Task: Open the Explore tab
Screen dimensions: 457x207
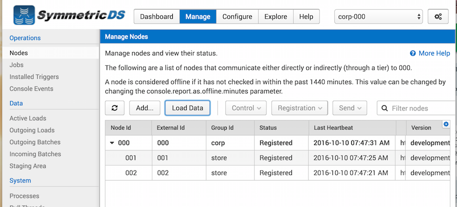Action: coord(275,16)
